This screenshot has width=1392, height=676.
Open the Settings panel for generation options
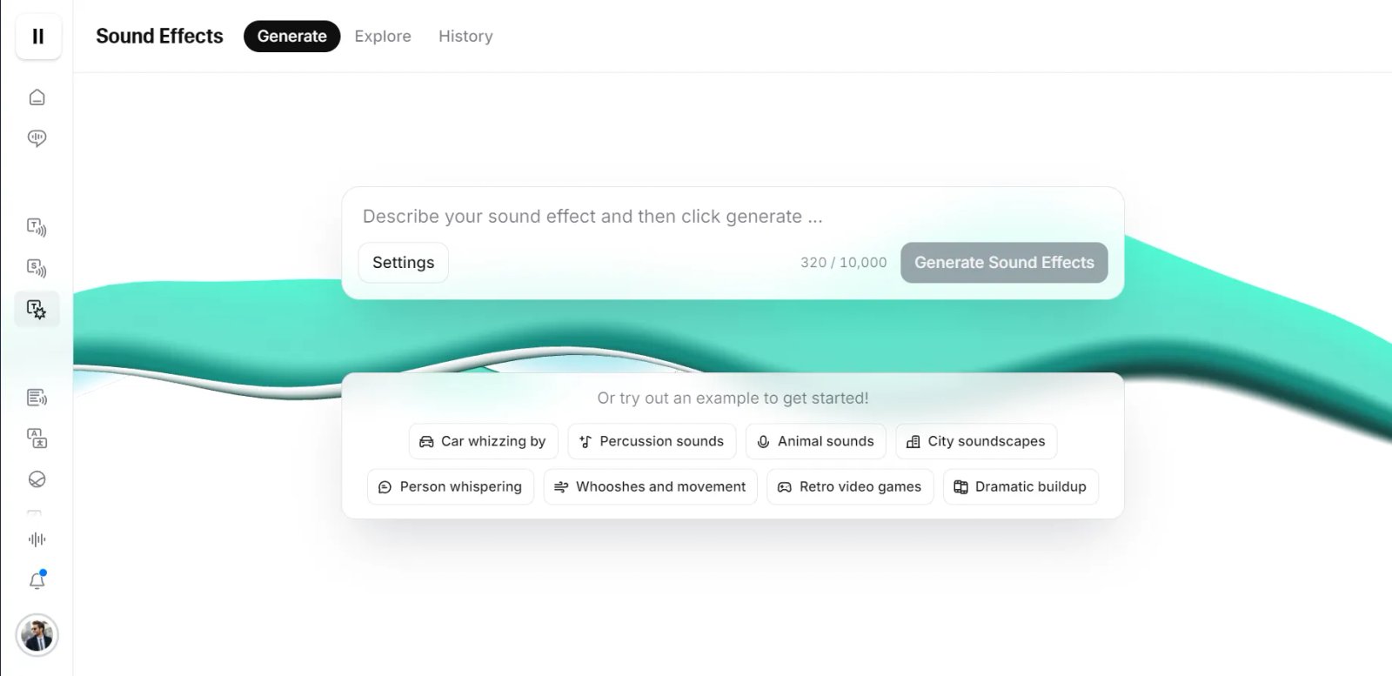403,262
